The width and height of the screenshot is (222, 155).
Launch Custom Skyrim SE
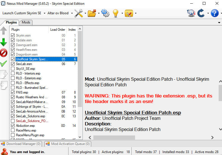pos(22,13)
